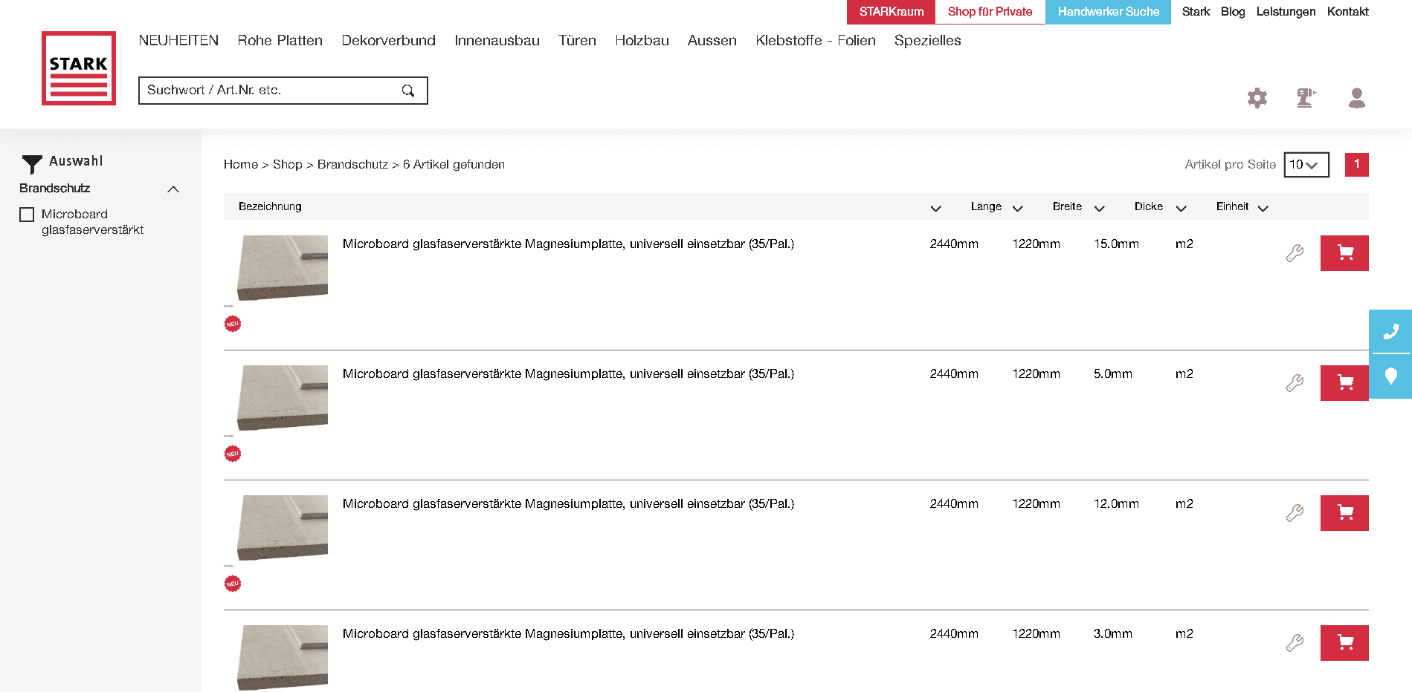The height and width of the screenshot is (692, 1412).
Task: Sort by Länge column chevron
Action: point(1018,208)
